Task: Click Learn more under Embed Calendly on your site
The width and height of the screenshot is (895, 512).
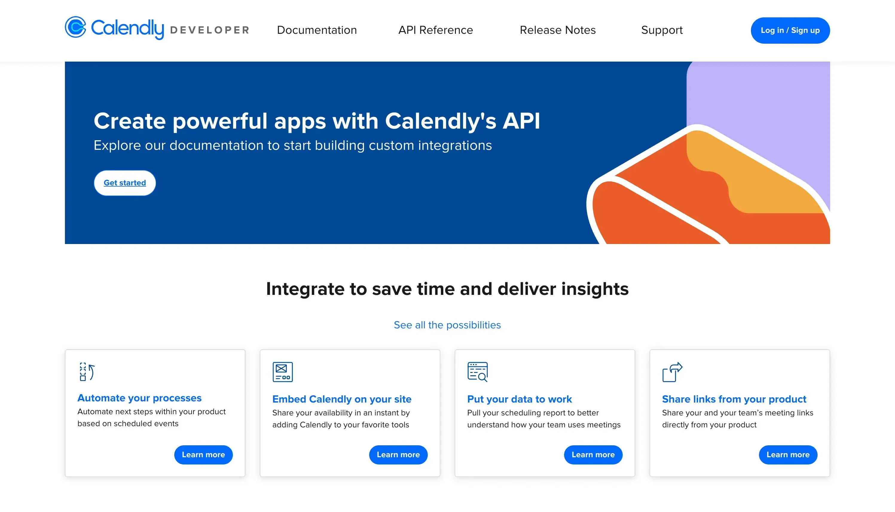Action: [x=398, y=455]
